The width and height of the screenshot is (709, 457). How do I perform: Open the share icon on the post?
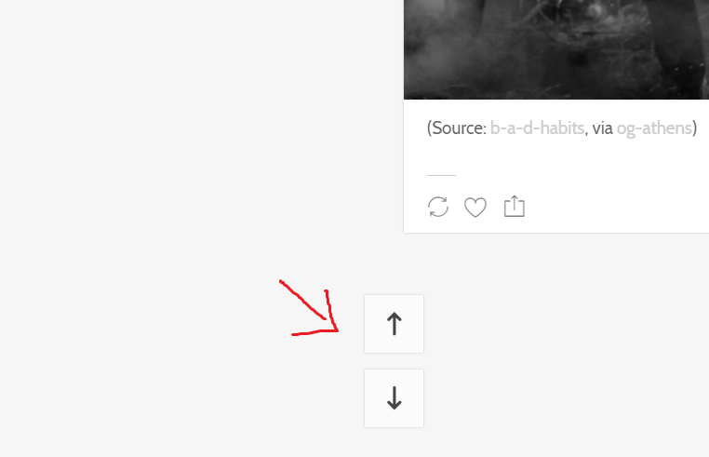(x=515, y=207)
